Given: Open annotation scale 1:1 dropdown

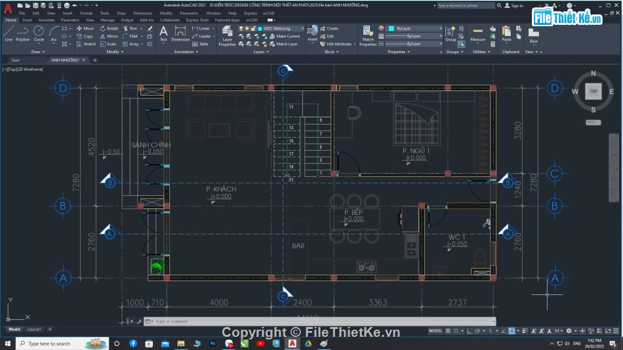Looking at the screenshot, I should [559, 331].
